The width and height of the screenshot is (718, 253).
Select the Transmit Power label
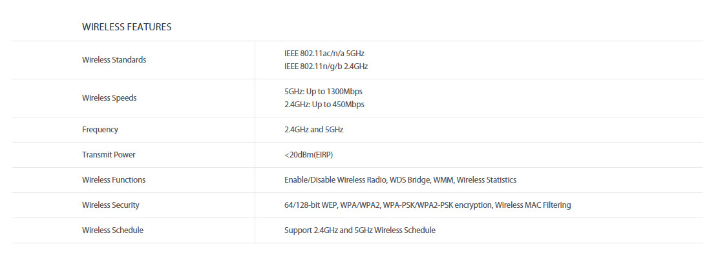pyautogui.click(x=109, y=155)
